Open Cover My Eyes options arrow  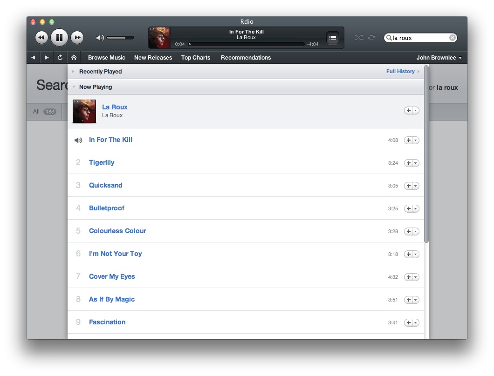[416, 277]
